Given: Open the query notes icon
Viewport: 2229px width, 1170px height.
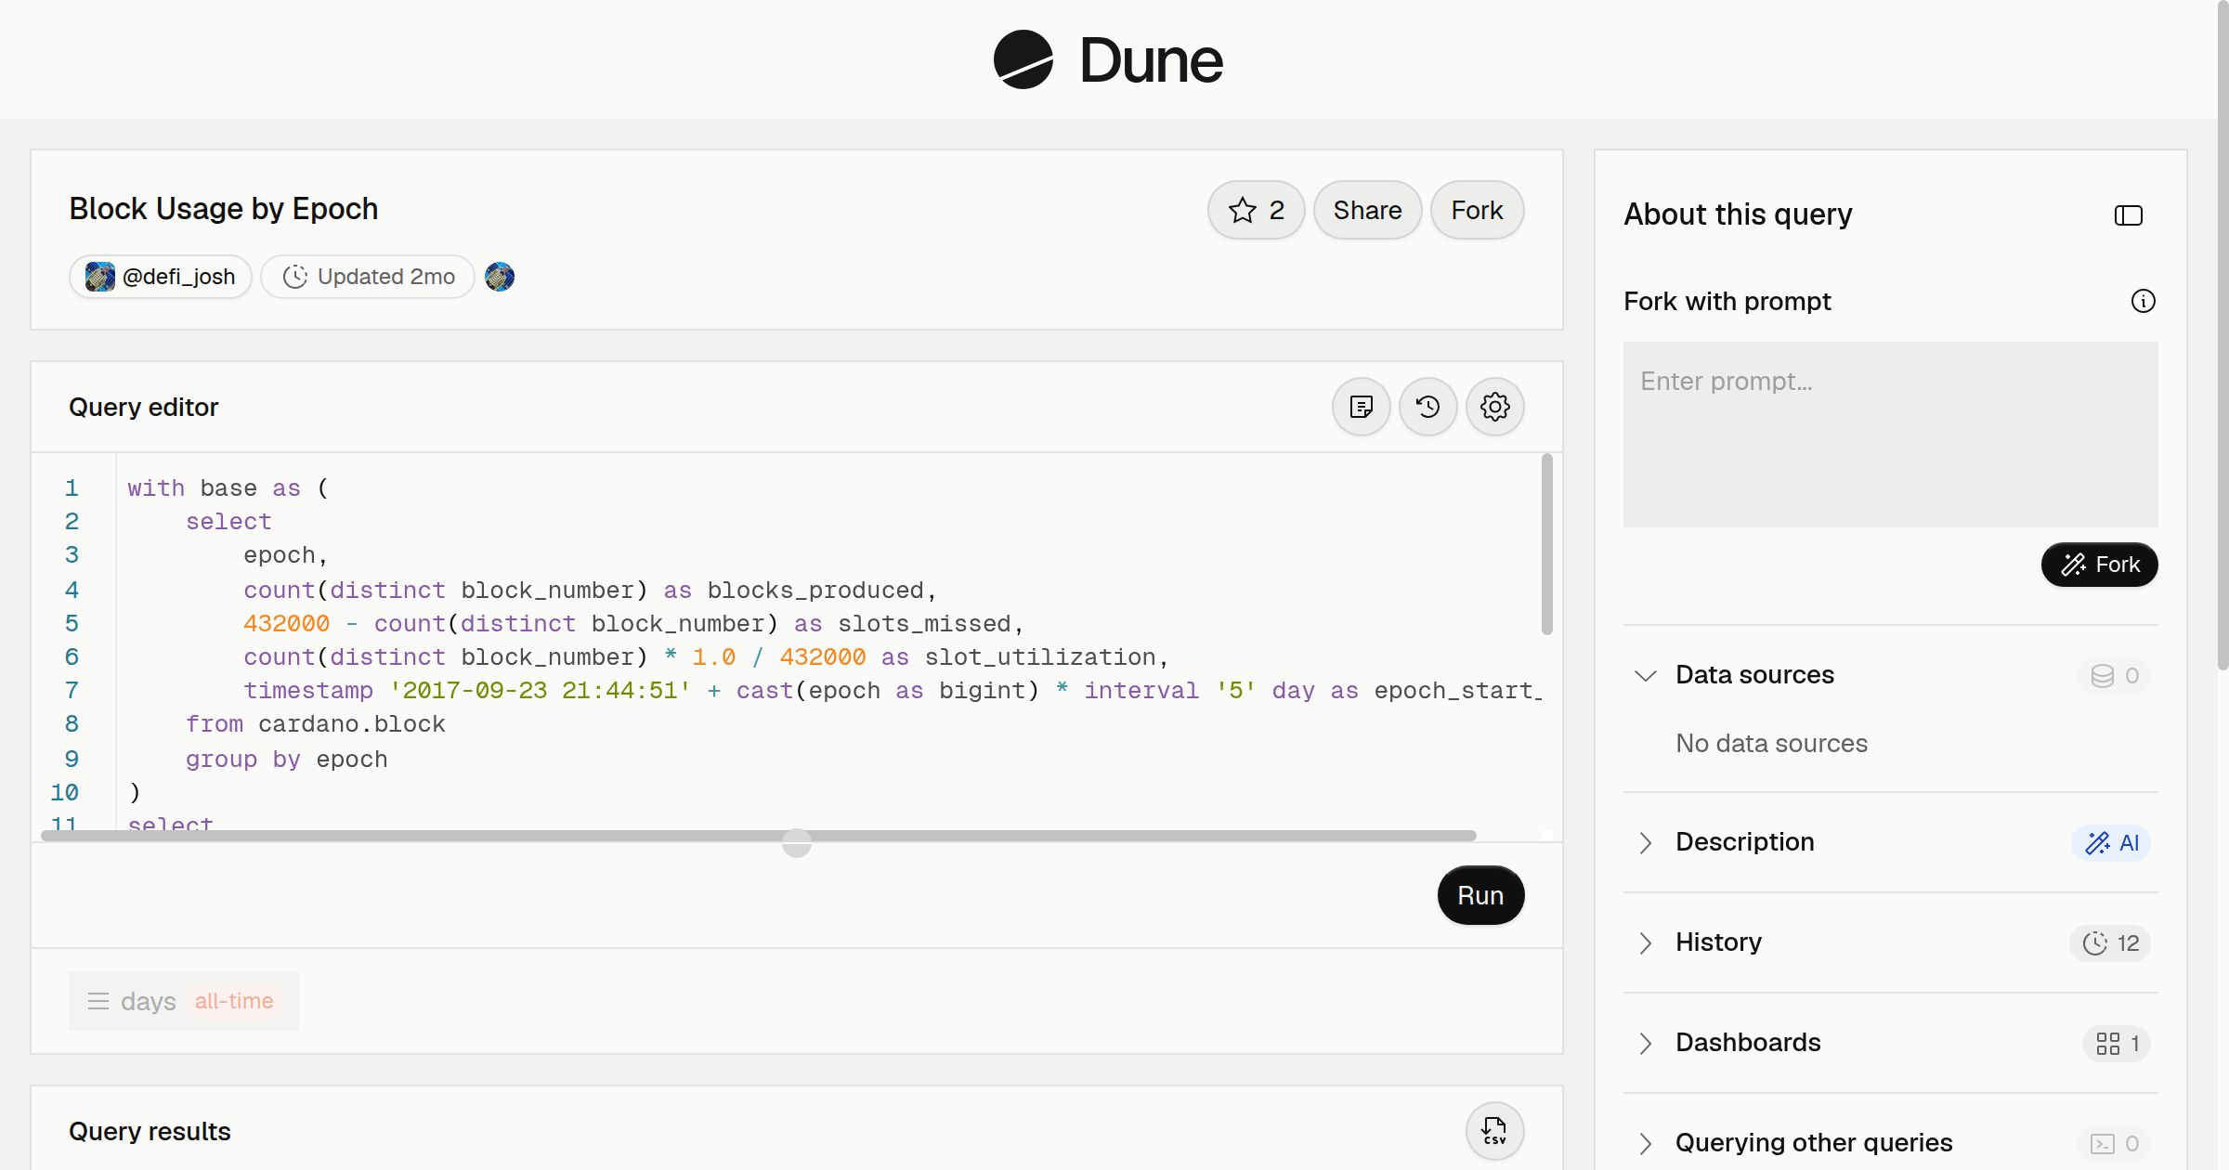Looking at the screenshot, I should tap(1362, 407).
